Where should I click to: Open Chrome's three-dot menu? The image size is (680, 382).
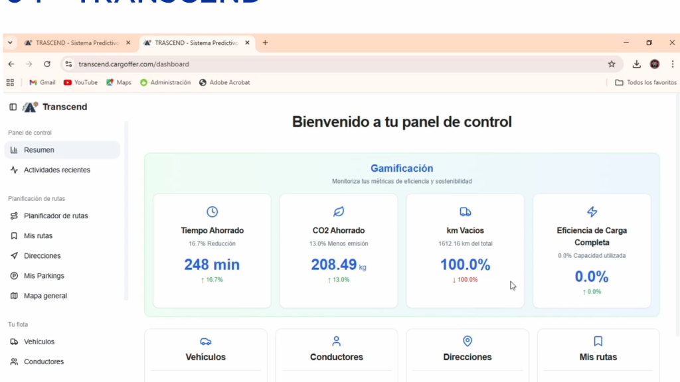click(673, 64)
